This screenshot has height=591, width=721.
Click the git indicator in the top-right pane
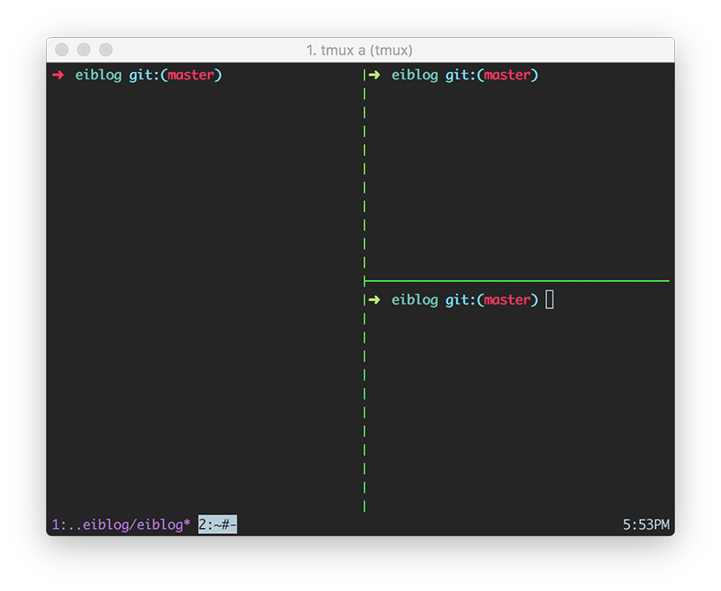click(x=461, y=76)
